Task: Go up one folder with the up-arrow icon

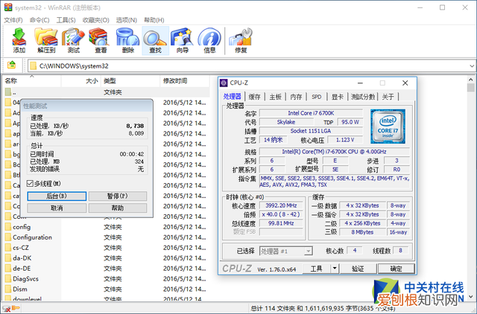Action: [x=12, y=65]
